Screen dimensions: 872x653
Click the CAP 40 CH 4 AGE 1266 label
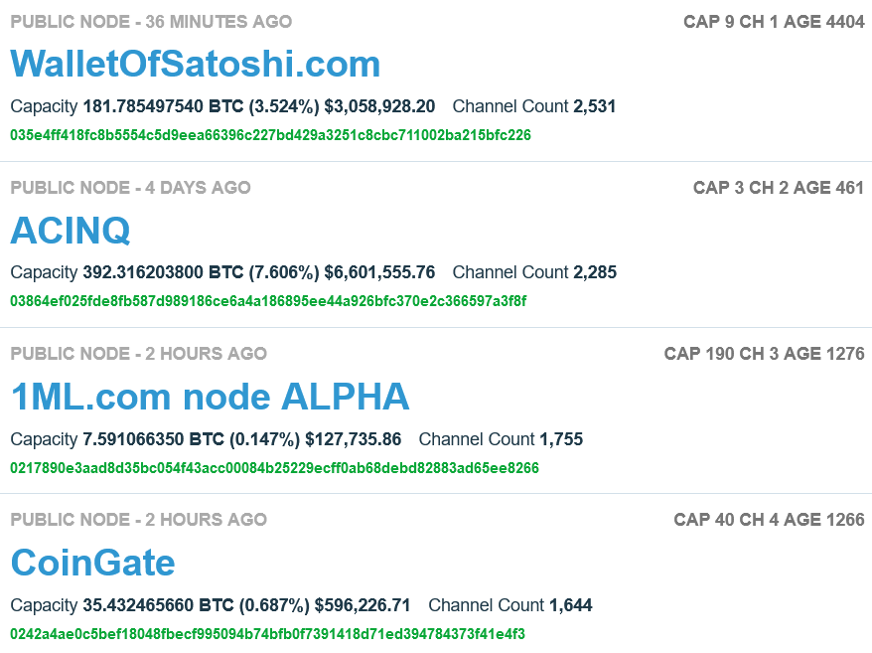pos(769,520)
